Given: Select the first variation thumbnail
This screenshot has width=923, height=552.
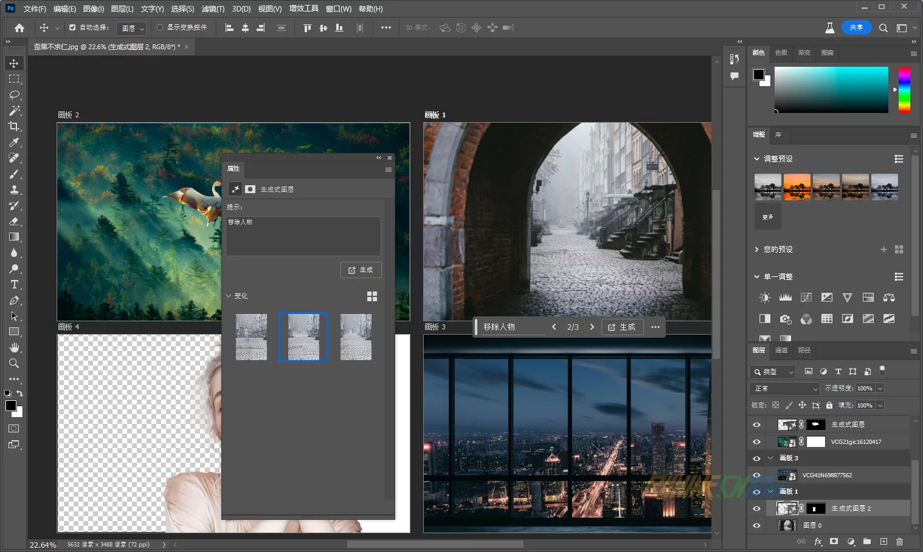Looking at the screenshot, I should click(x=251, y=337).
